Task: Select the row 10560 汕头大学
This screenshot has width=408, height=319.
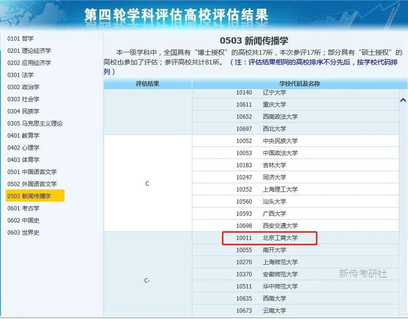Action: tap(295, 201)
